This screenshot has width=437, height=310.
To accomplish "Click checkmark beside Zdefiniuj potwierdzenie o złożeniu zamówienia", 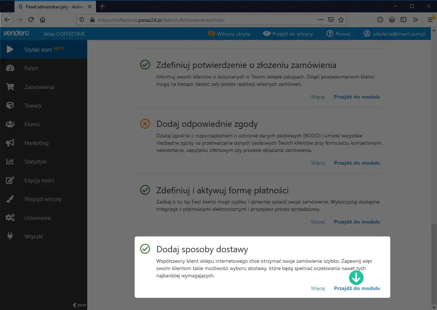I will pyautogui.click(x=145, y=65).
